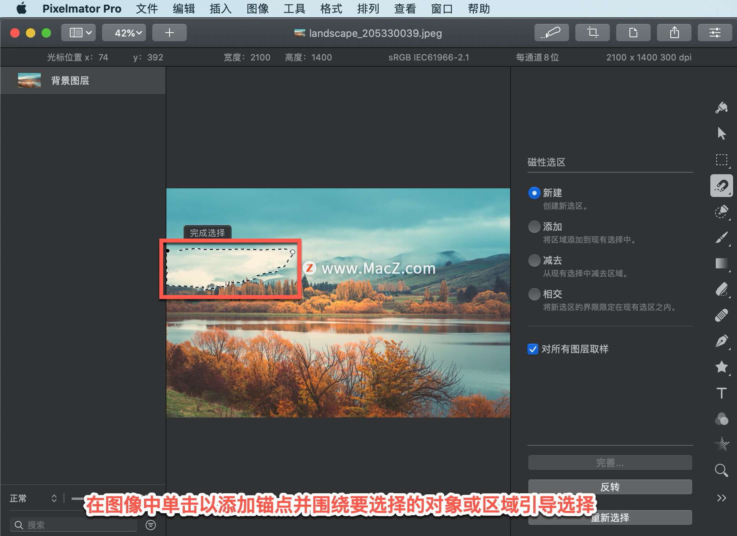
Task: Open the 图像 menu
Action: coord(257,8)
